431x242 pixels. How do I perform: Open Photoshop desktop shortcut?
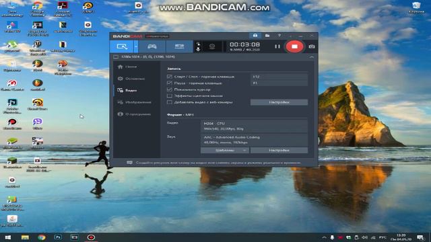pyautogui.click(x=12, y=106)
